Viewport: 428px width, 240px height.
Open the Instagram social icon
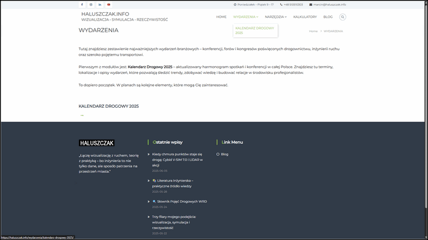coord(91,4)
